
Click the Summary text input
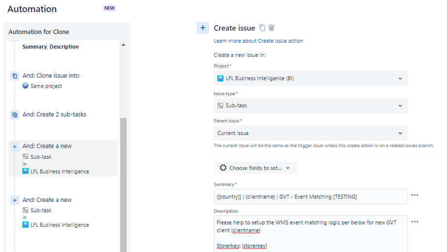(310, 196)
